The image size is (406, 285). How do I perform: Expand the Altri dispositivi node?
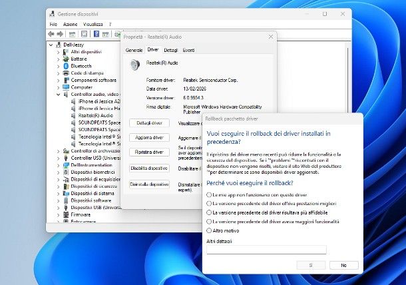click(59, 52)
